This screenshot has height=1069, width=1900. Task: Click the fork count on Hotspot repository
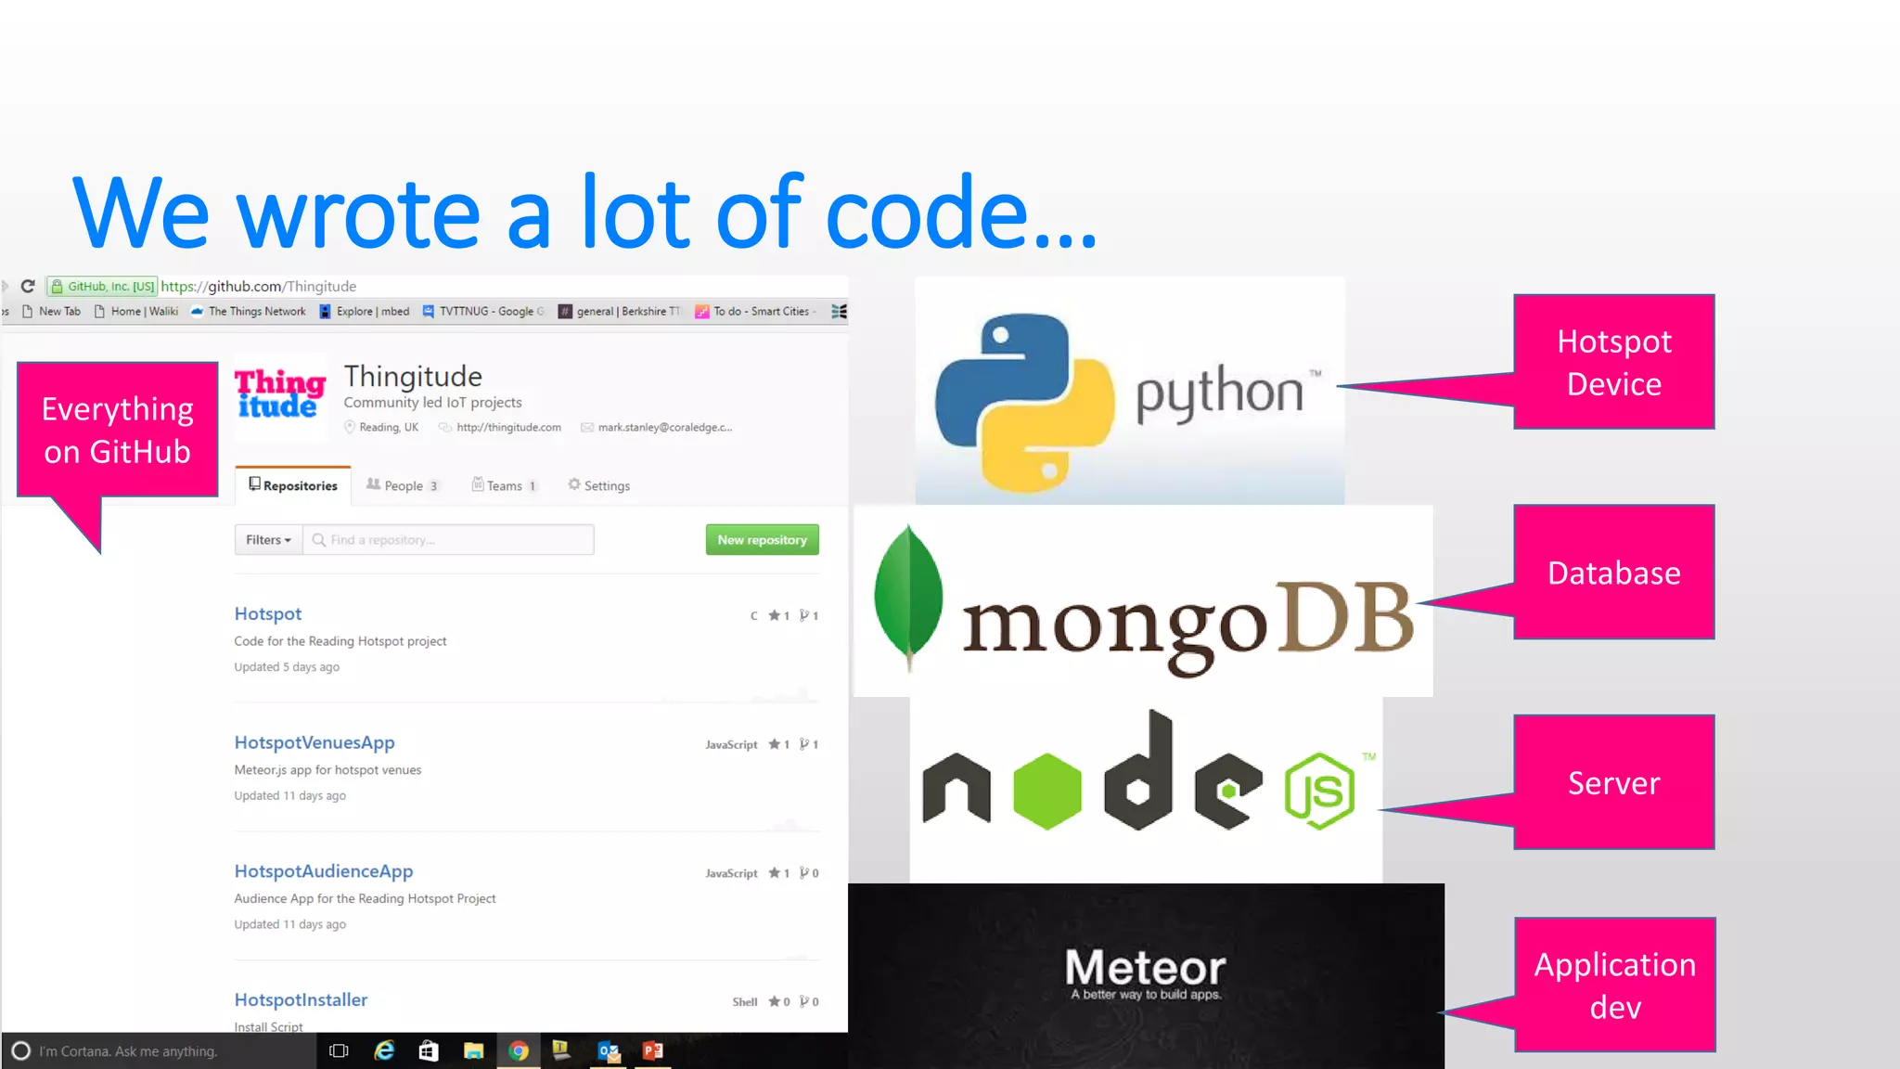tap(809, 615)
